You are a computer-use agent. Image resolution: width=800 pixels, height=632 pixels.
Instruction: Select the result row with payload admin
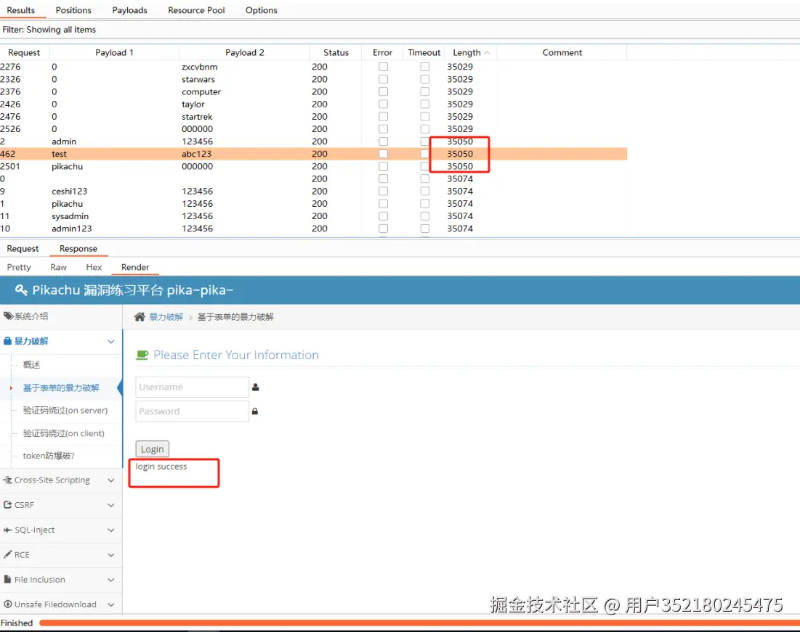point(313,141)
